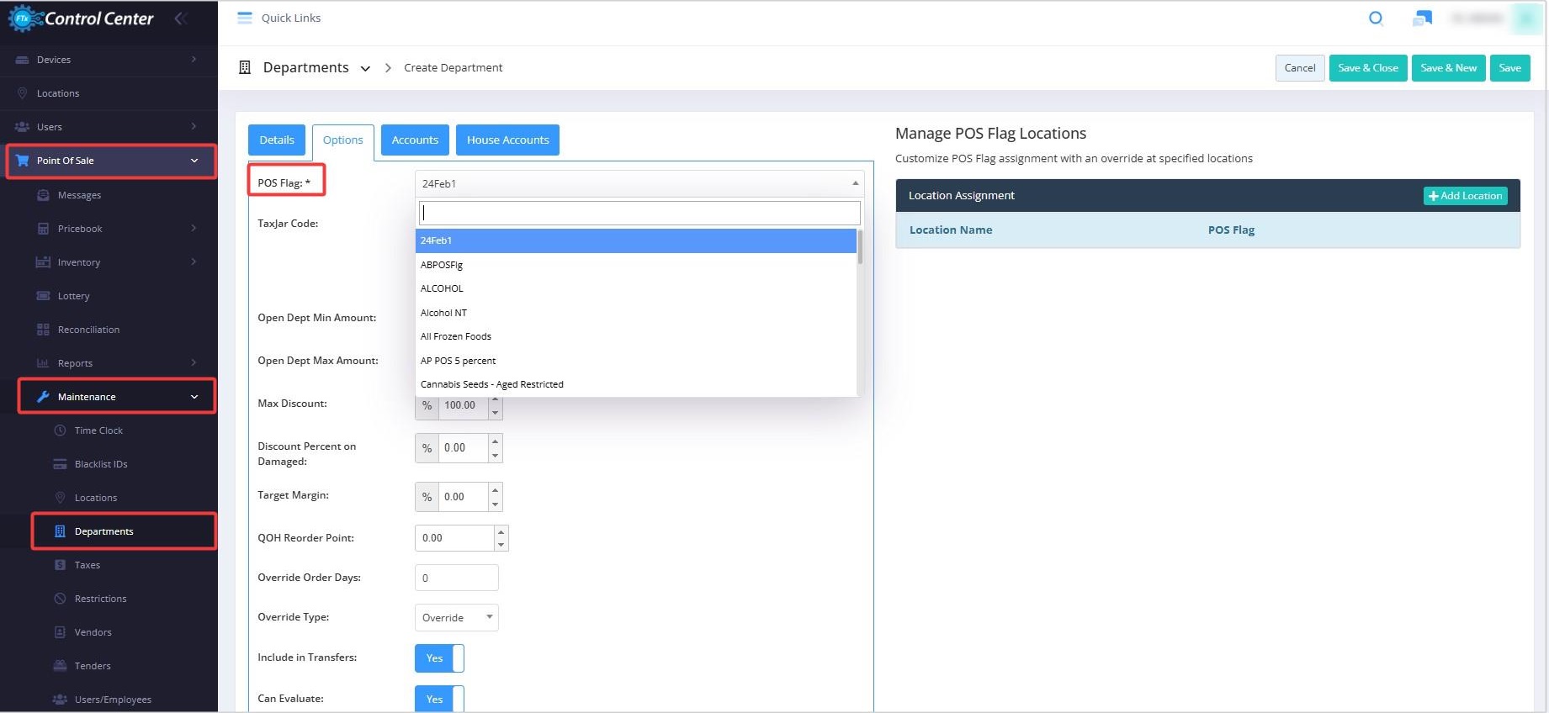Click the Lottery sidebar icon
This screenshot has height=713, width=1549.
[43, 296]
